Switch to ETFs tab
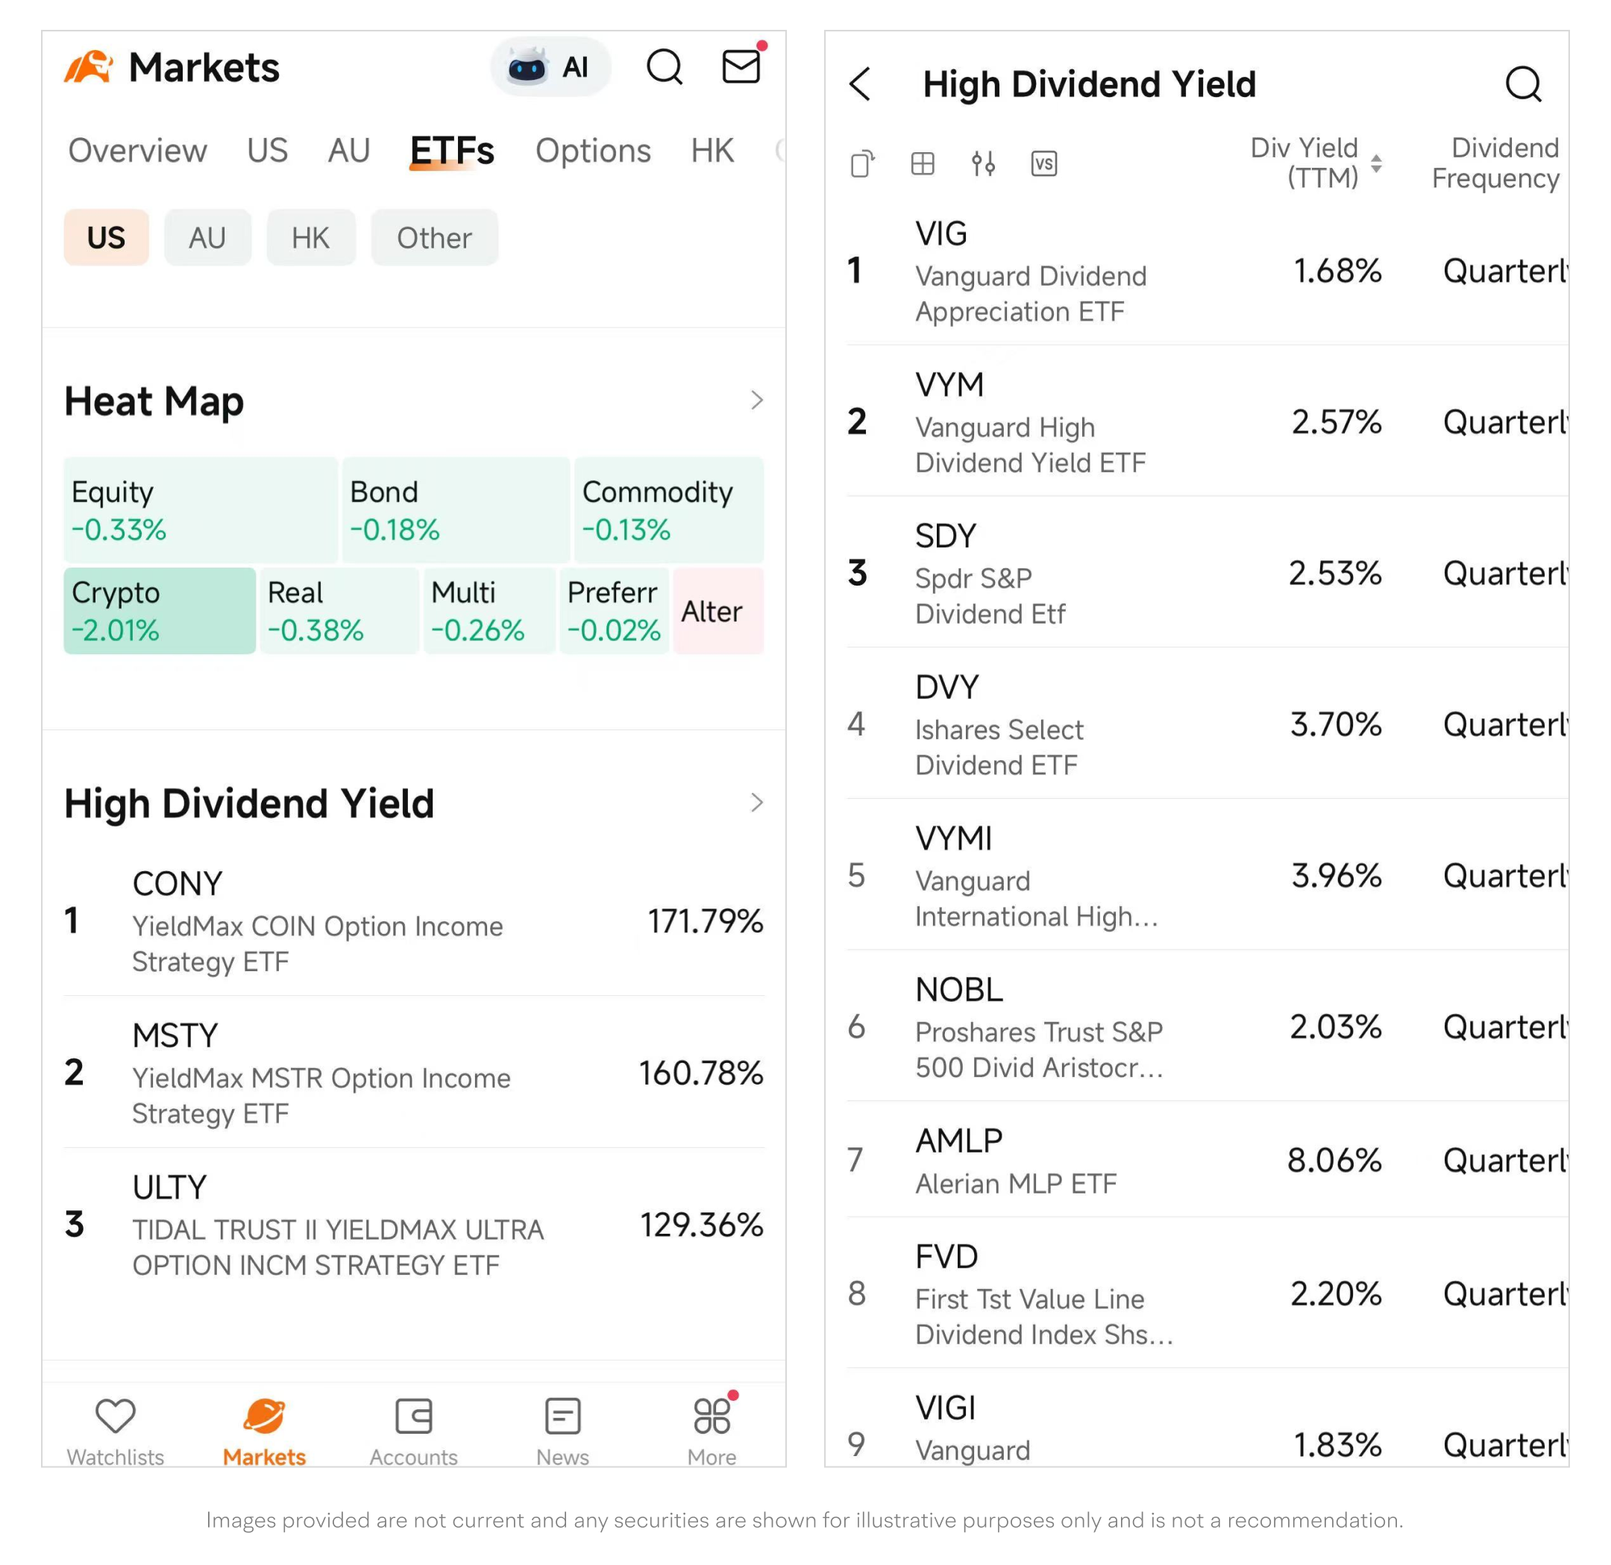 tap(452, 151)
